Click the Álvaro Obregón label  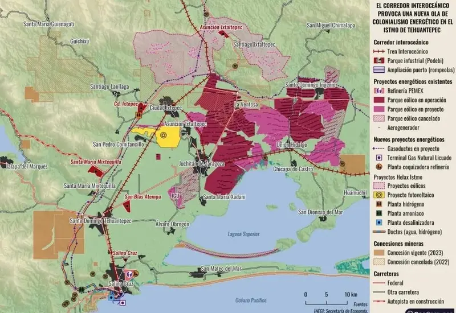(172, 224)
